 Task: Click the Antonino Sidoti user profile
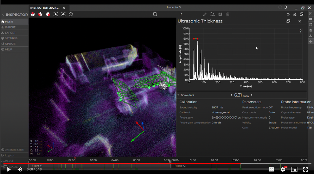[x=14, y=150]
